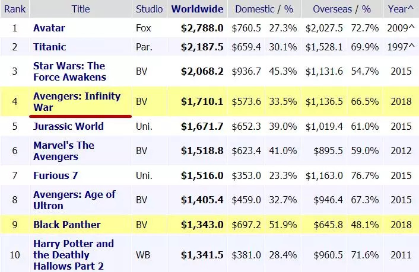Open the Titanic title link
This screenshot has width=419, height=272.
coord(50,47)
